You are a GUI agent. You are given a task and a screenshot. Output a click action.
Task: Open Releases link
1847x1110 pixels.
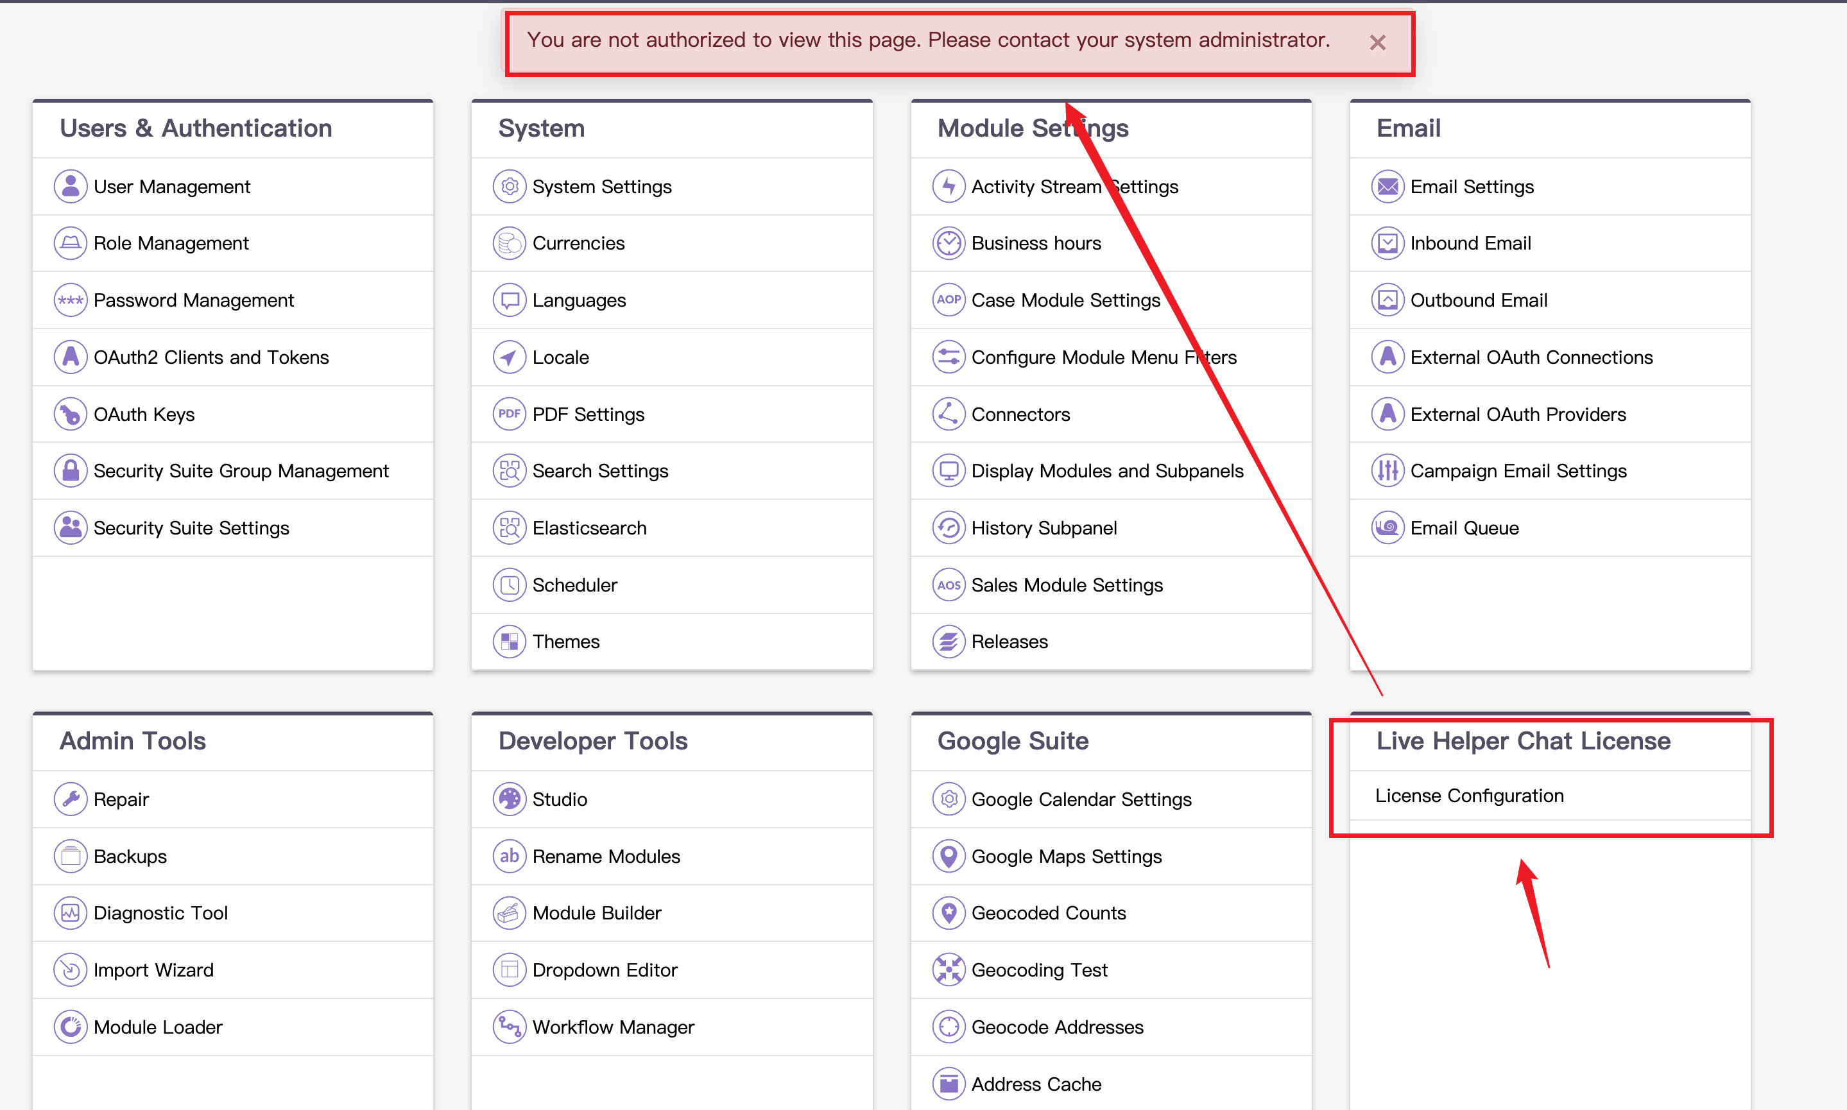(1010, 641)
